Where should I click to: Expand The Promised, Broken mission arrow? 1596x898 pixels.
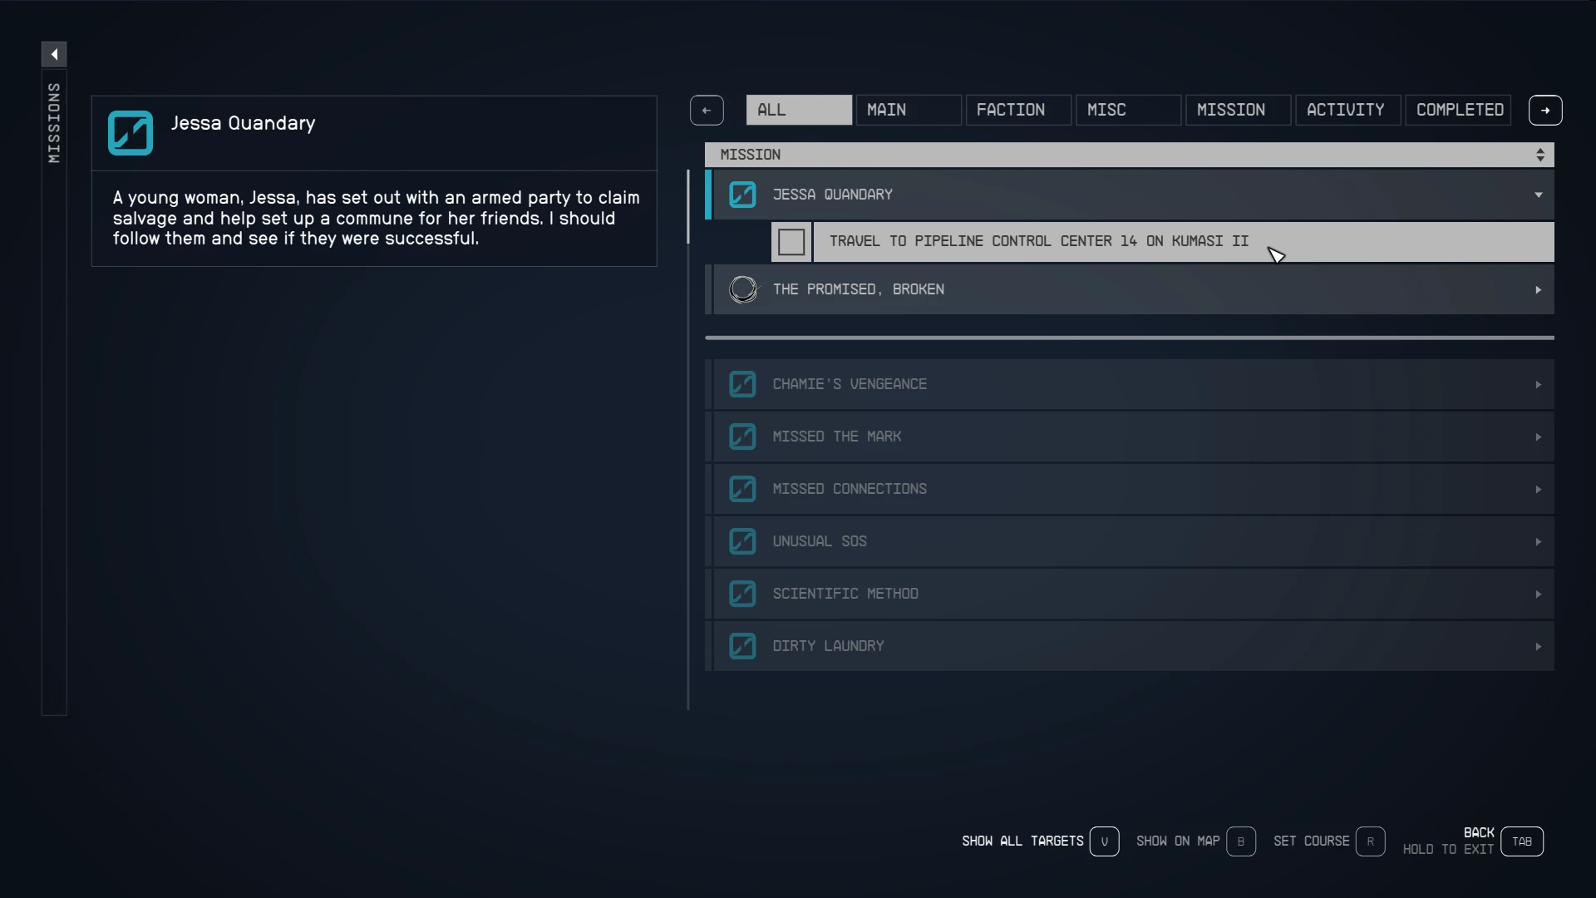[x=1539, y=290]
